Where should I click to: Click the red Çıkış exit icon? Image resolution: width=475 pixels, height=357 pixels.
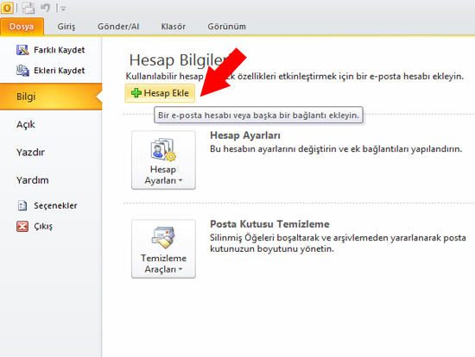click(22, 226)
